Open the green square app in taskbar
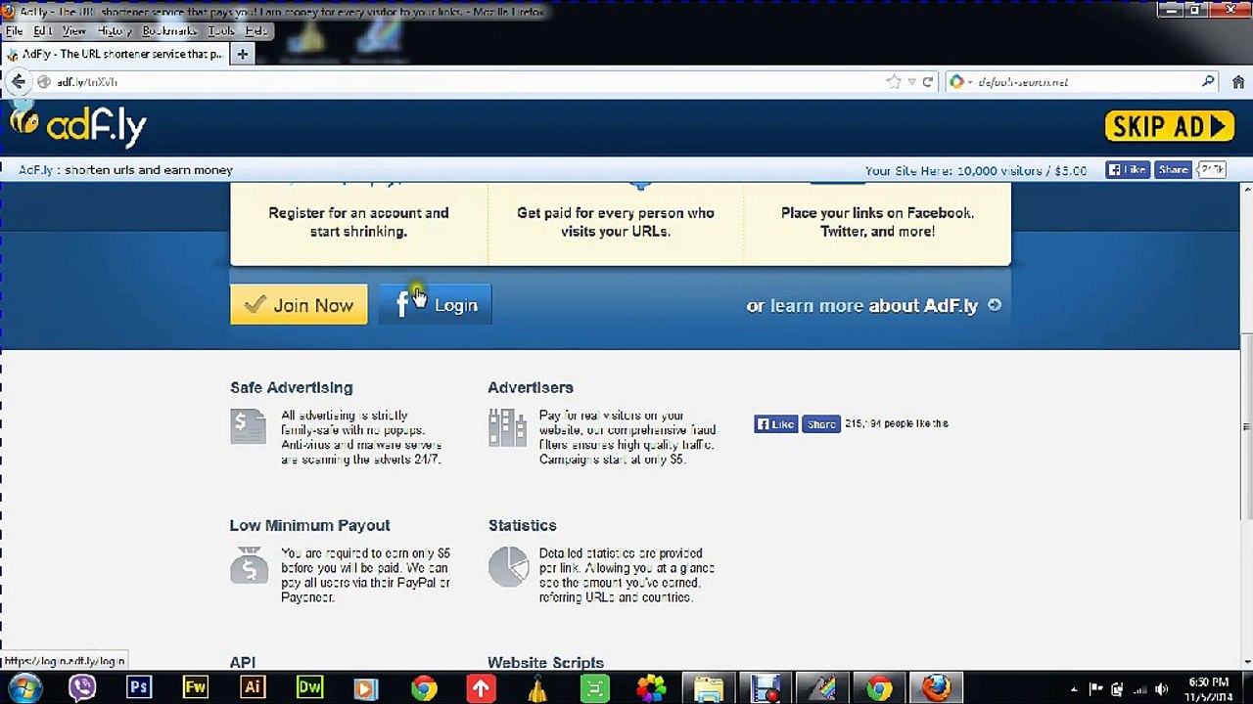The image size is (1253, 704). (x=594, y=688)
